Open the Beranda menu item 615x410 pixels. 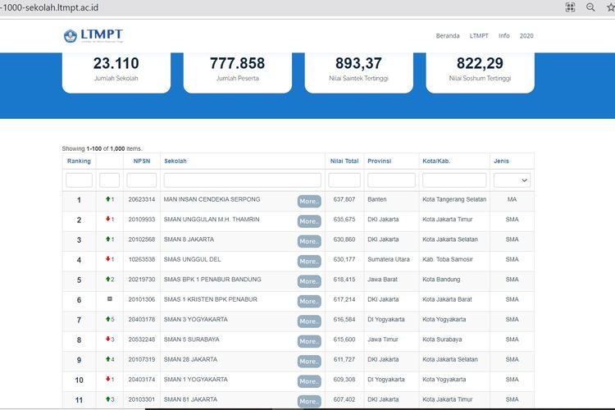[x=448, y=36]
